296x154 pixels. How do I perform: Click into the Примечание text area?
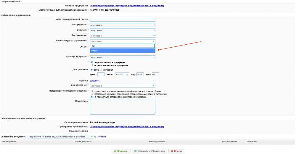click(123, 107)
